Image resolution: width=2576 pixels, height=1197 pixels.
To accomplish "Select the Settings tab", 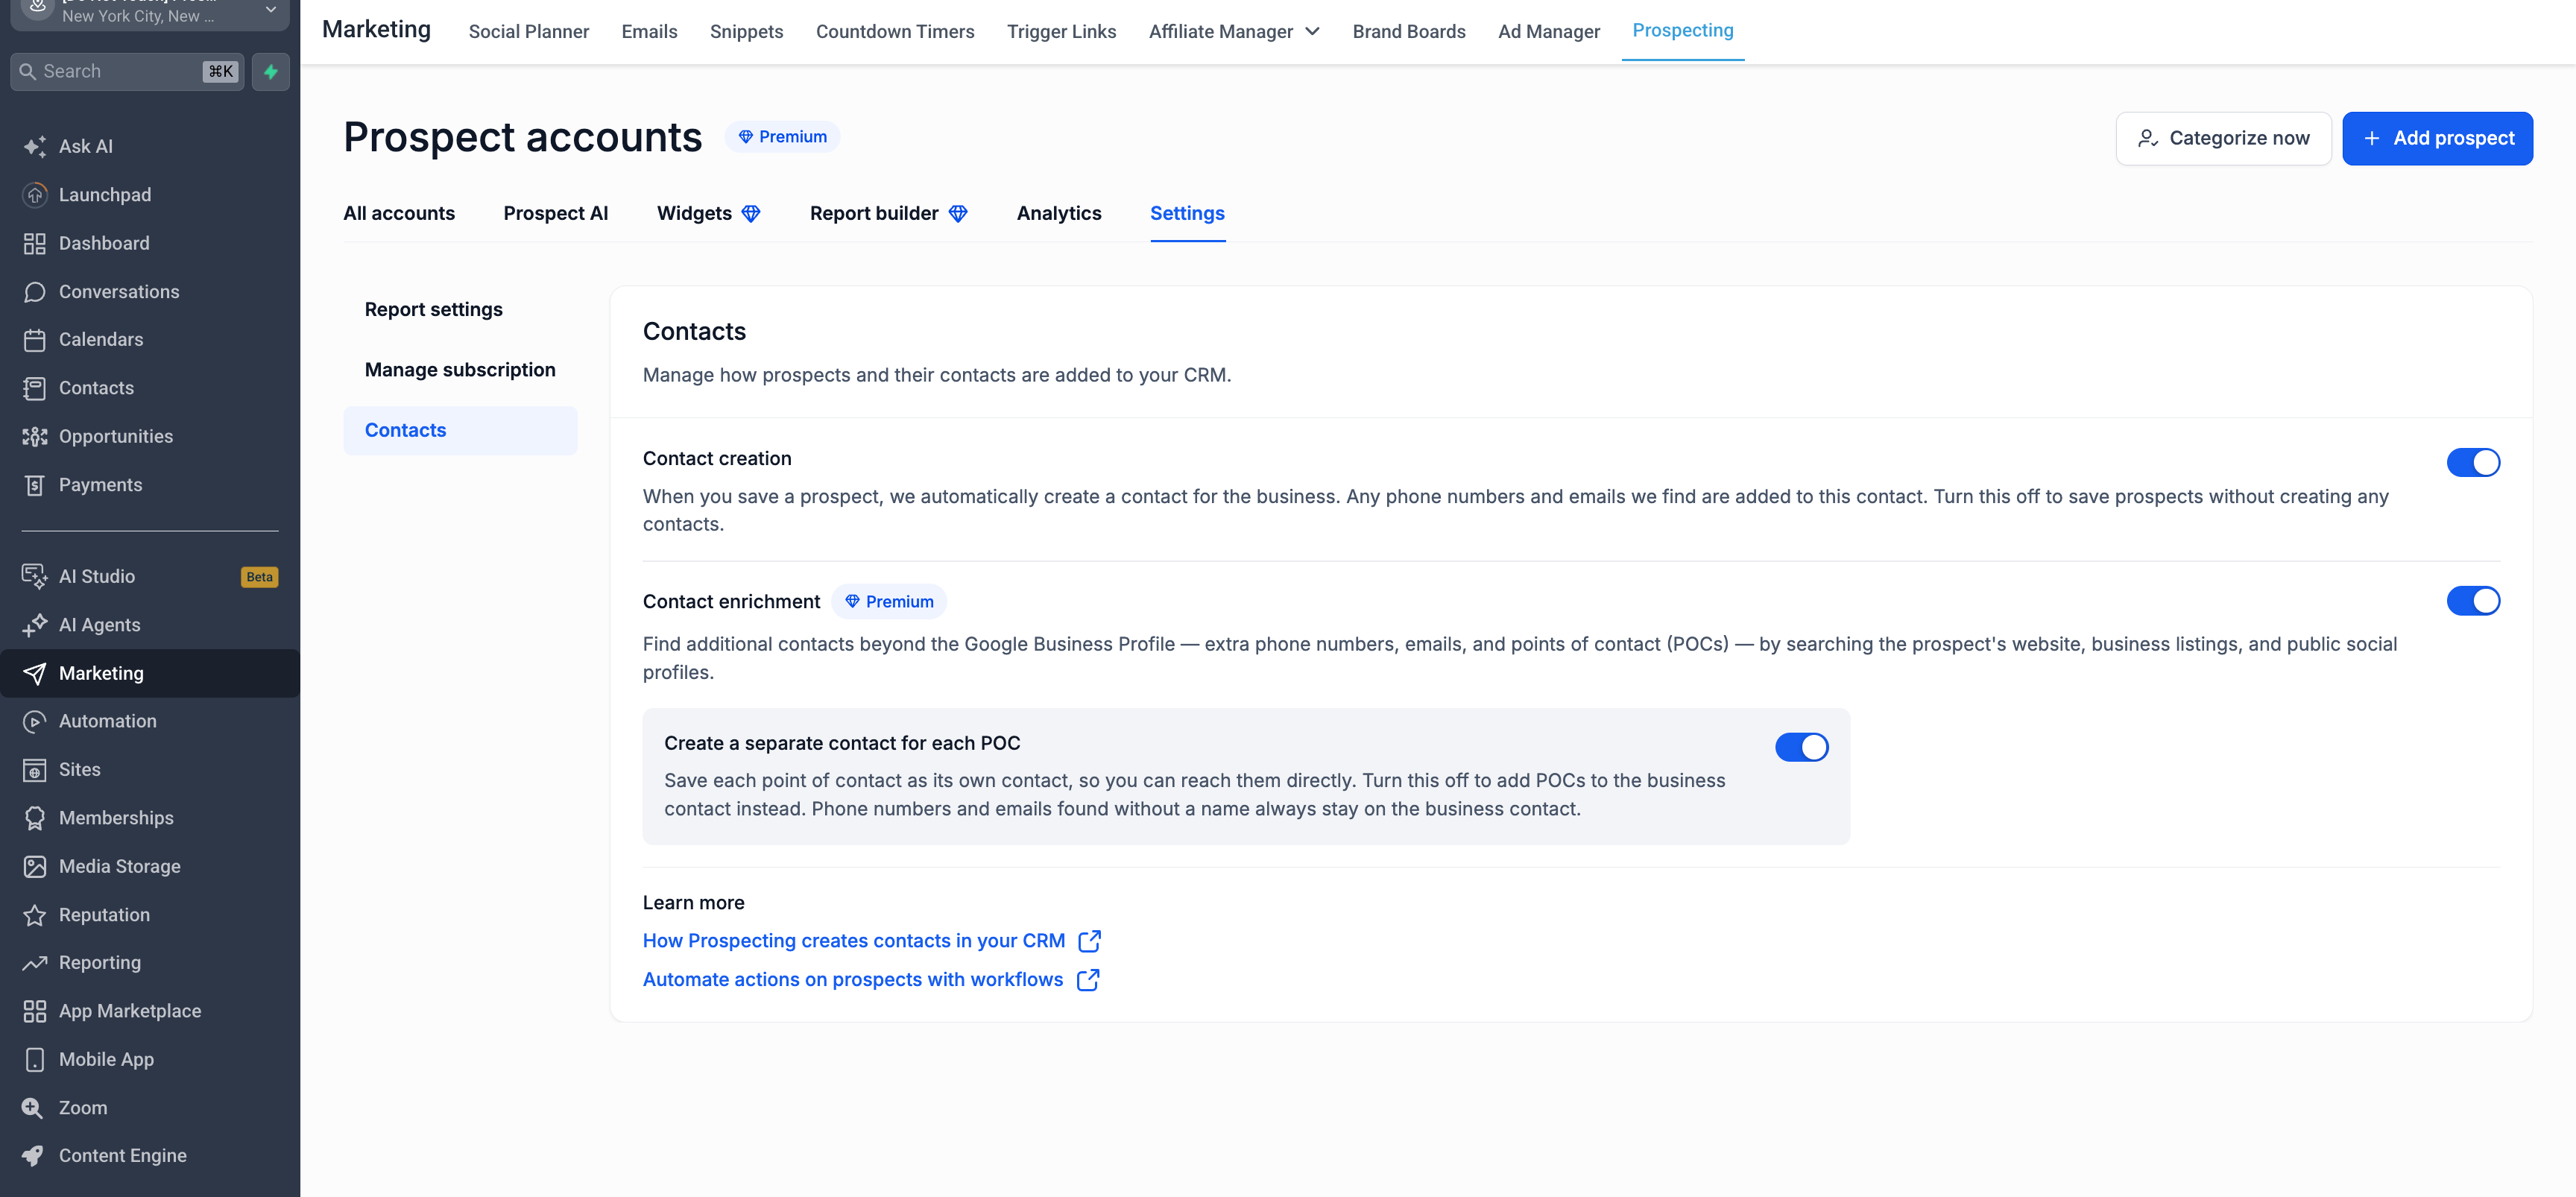I will pyautogui.click(x=1187, y=213).
